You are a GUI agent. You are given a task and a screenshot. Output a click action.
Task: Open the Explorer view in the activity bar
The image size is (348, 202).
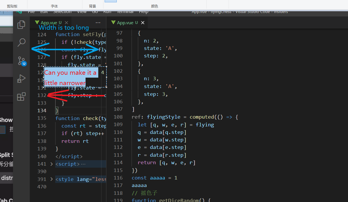click(21, 25)
